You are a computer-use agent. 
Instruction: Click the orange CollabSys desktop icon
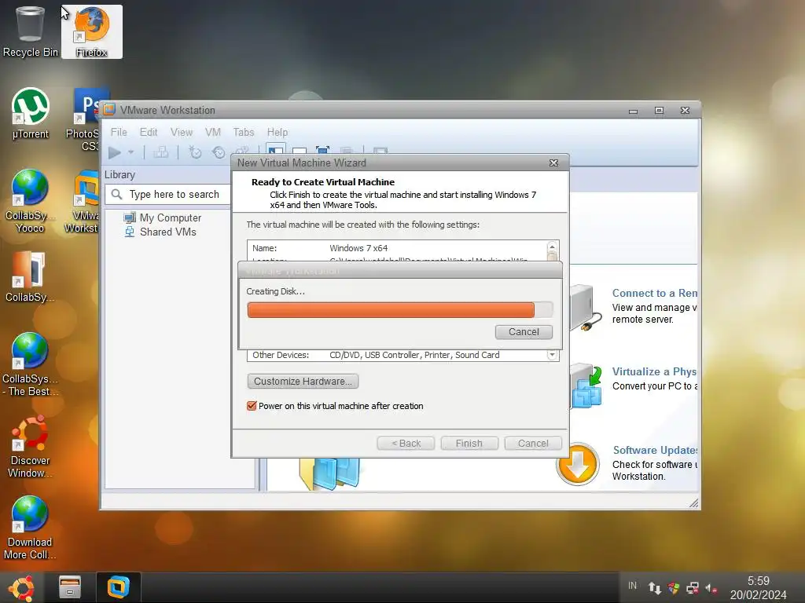click(31, 276)
